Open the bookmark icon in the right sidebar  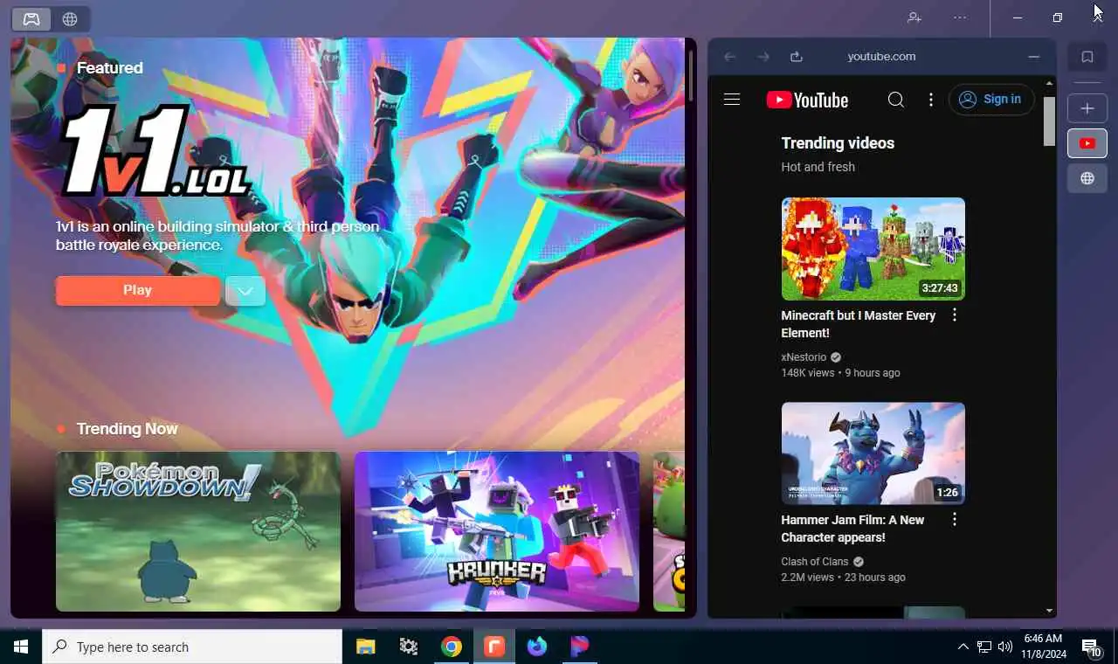[x=1087, y=57]
